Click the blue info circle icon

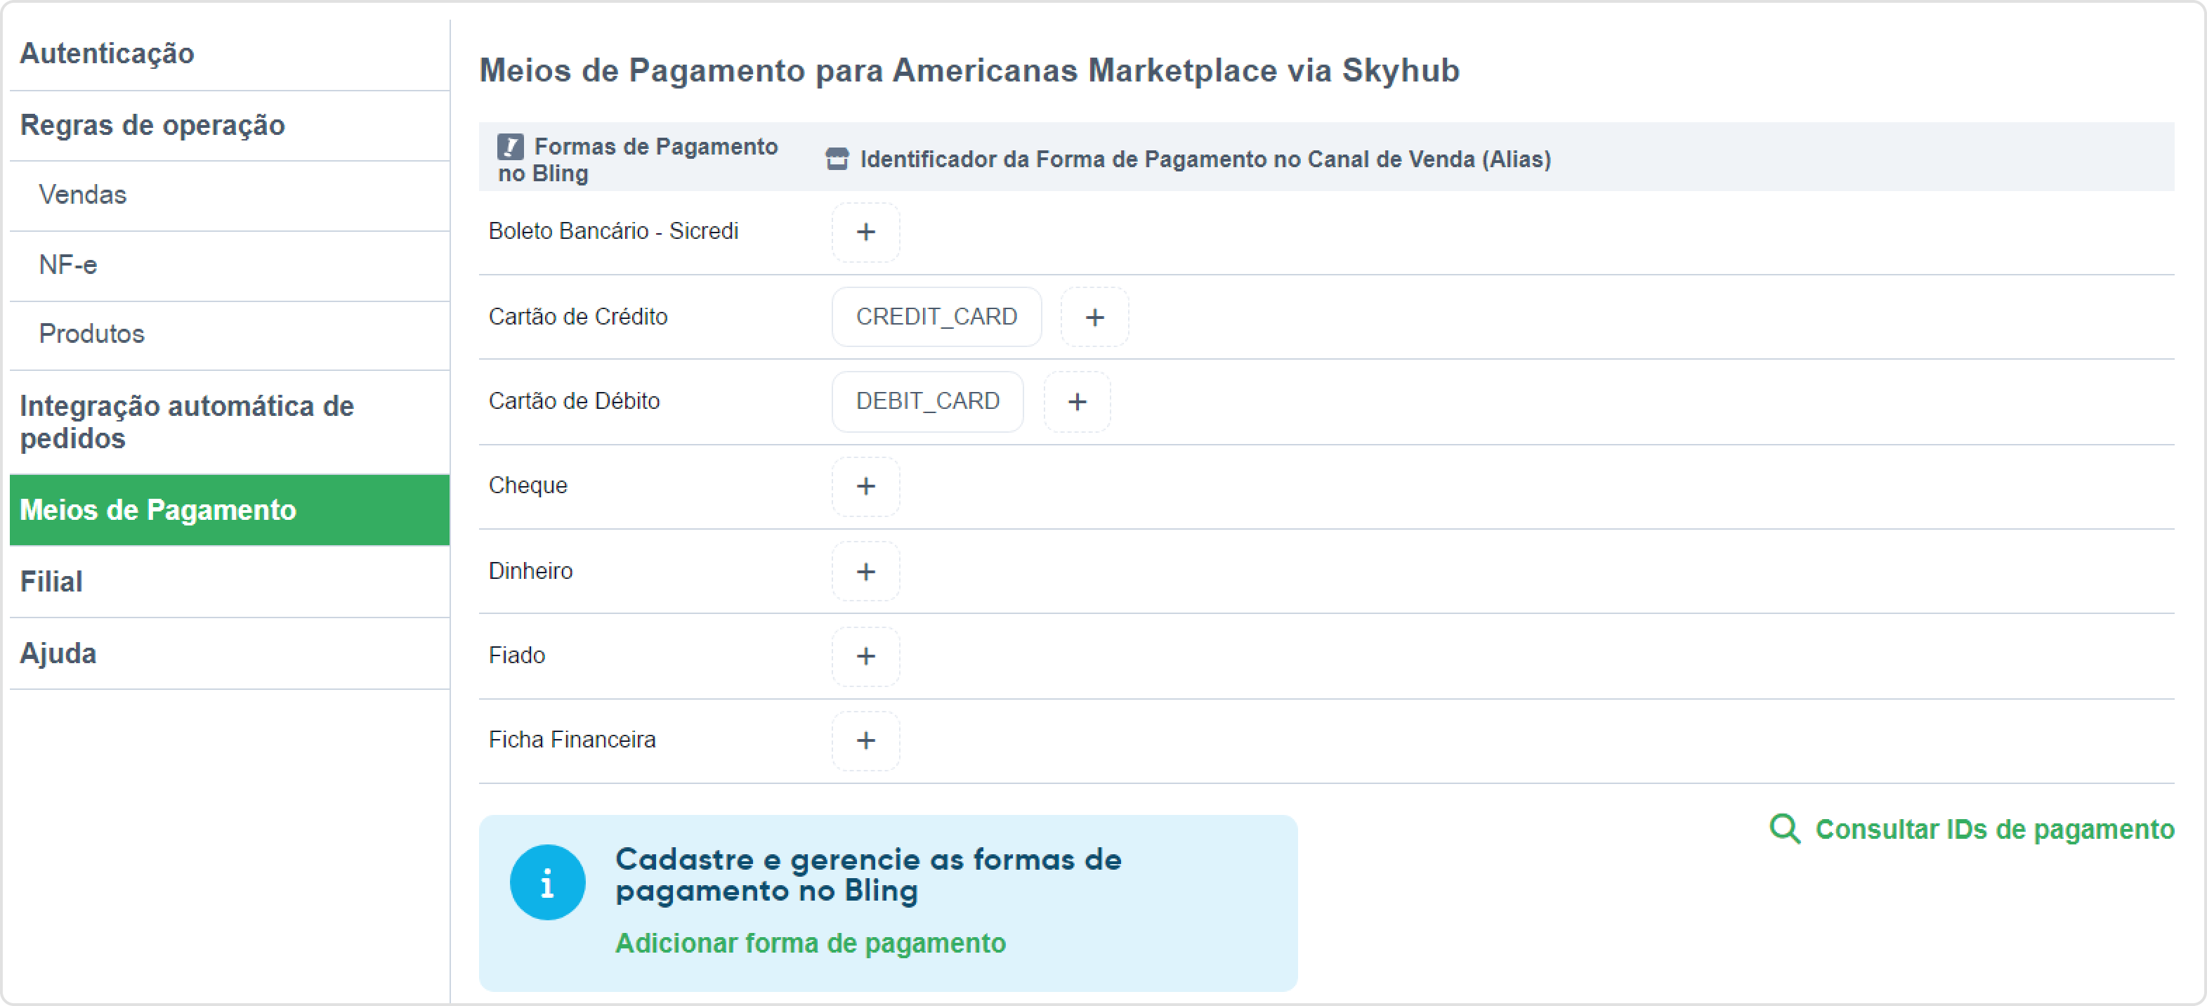pos(546,882)
